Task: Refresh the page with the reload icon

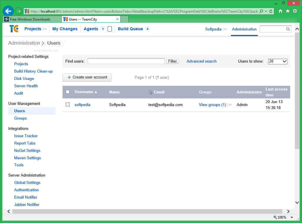Action: pyautogui.click(x=271, y=11)
